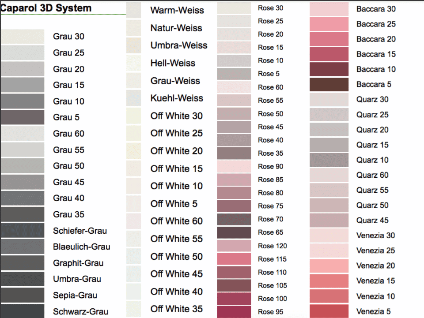Choose the Baccara 15 swatch
The height and width of the screenshot is (318, 424).
coord(329,54)
